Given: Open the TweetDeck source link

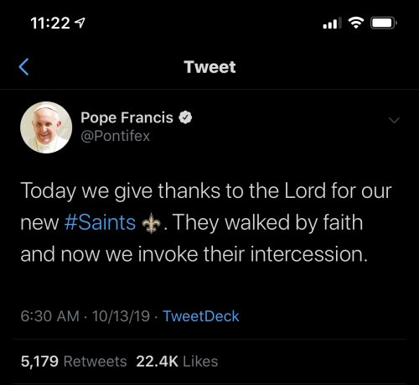Looking at the screenshot, I should click(201, 316).
